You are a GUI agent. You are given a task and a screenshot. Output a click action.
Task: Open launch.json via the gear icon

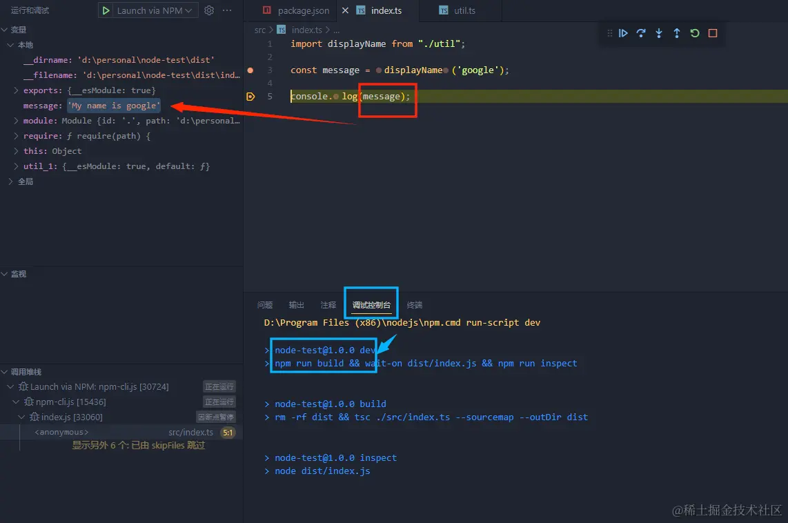coord(209,10)
